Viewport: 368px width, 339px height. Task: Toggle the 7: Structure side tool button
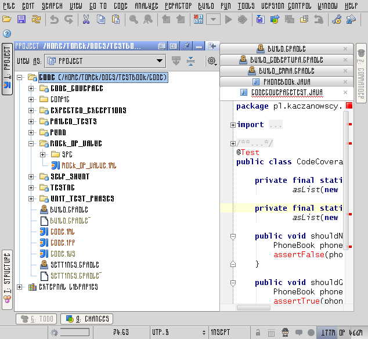[7, 280]
